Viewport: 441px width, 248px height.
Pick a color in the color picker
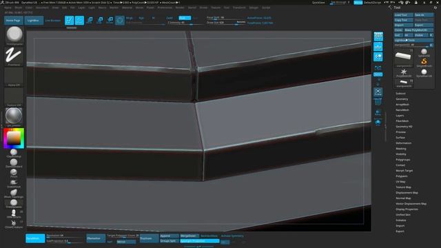point(14,138)
